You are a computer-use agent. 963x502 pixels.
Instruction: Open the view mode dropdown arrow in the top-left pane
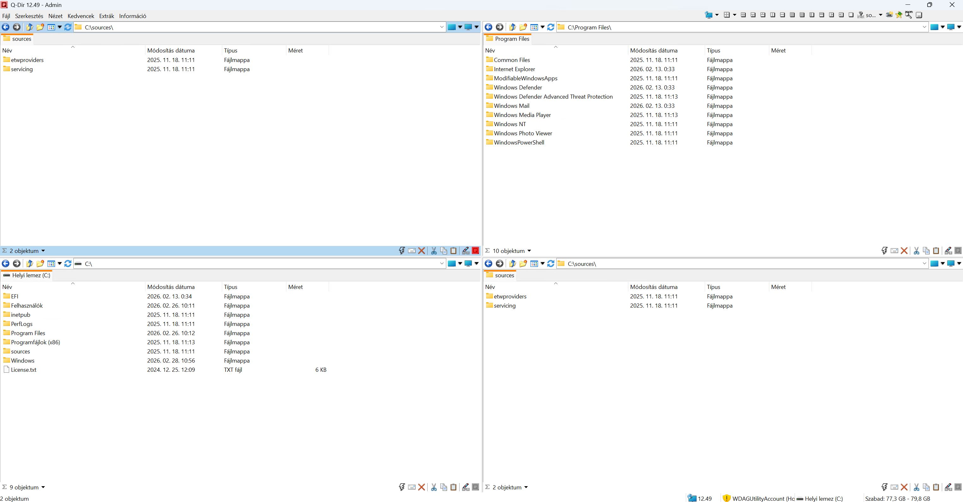(59, 27)
